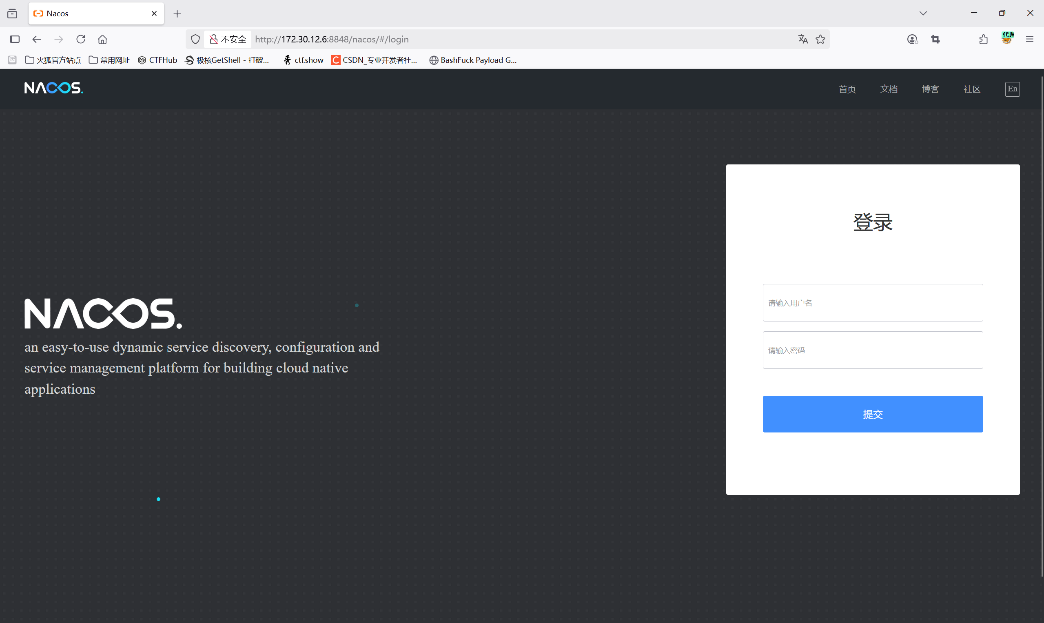
Task: Select the Nacos tab in tab strip
Action: [x=96, y=13]
